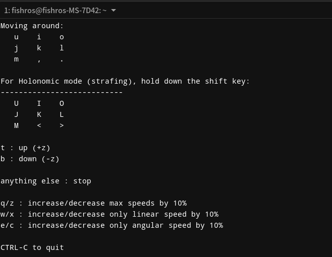Click the uppercase "K" strafing key

click(39, 114)
